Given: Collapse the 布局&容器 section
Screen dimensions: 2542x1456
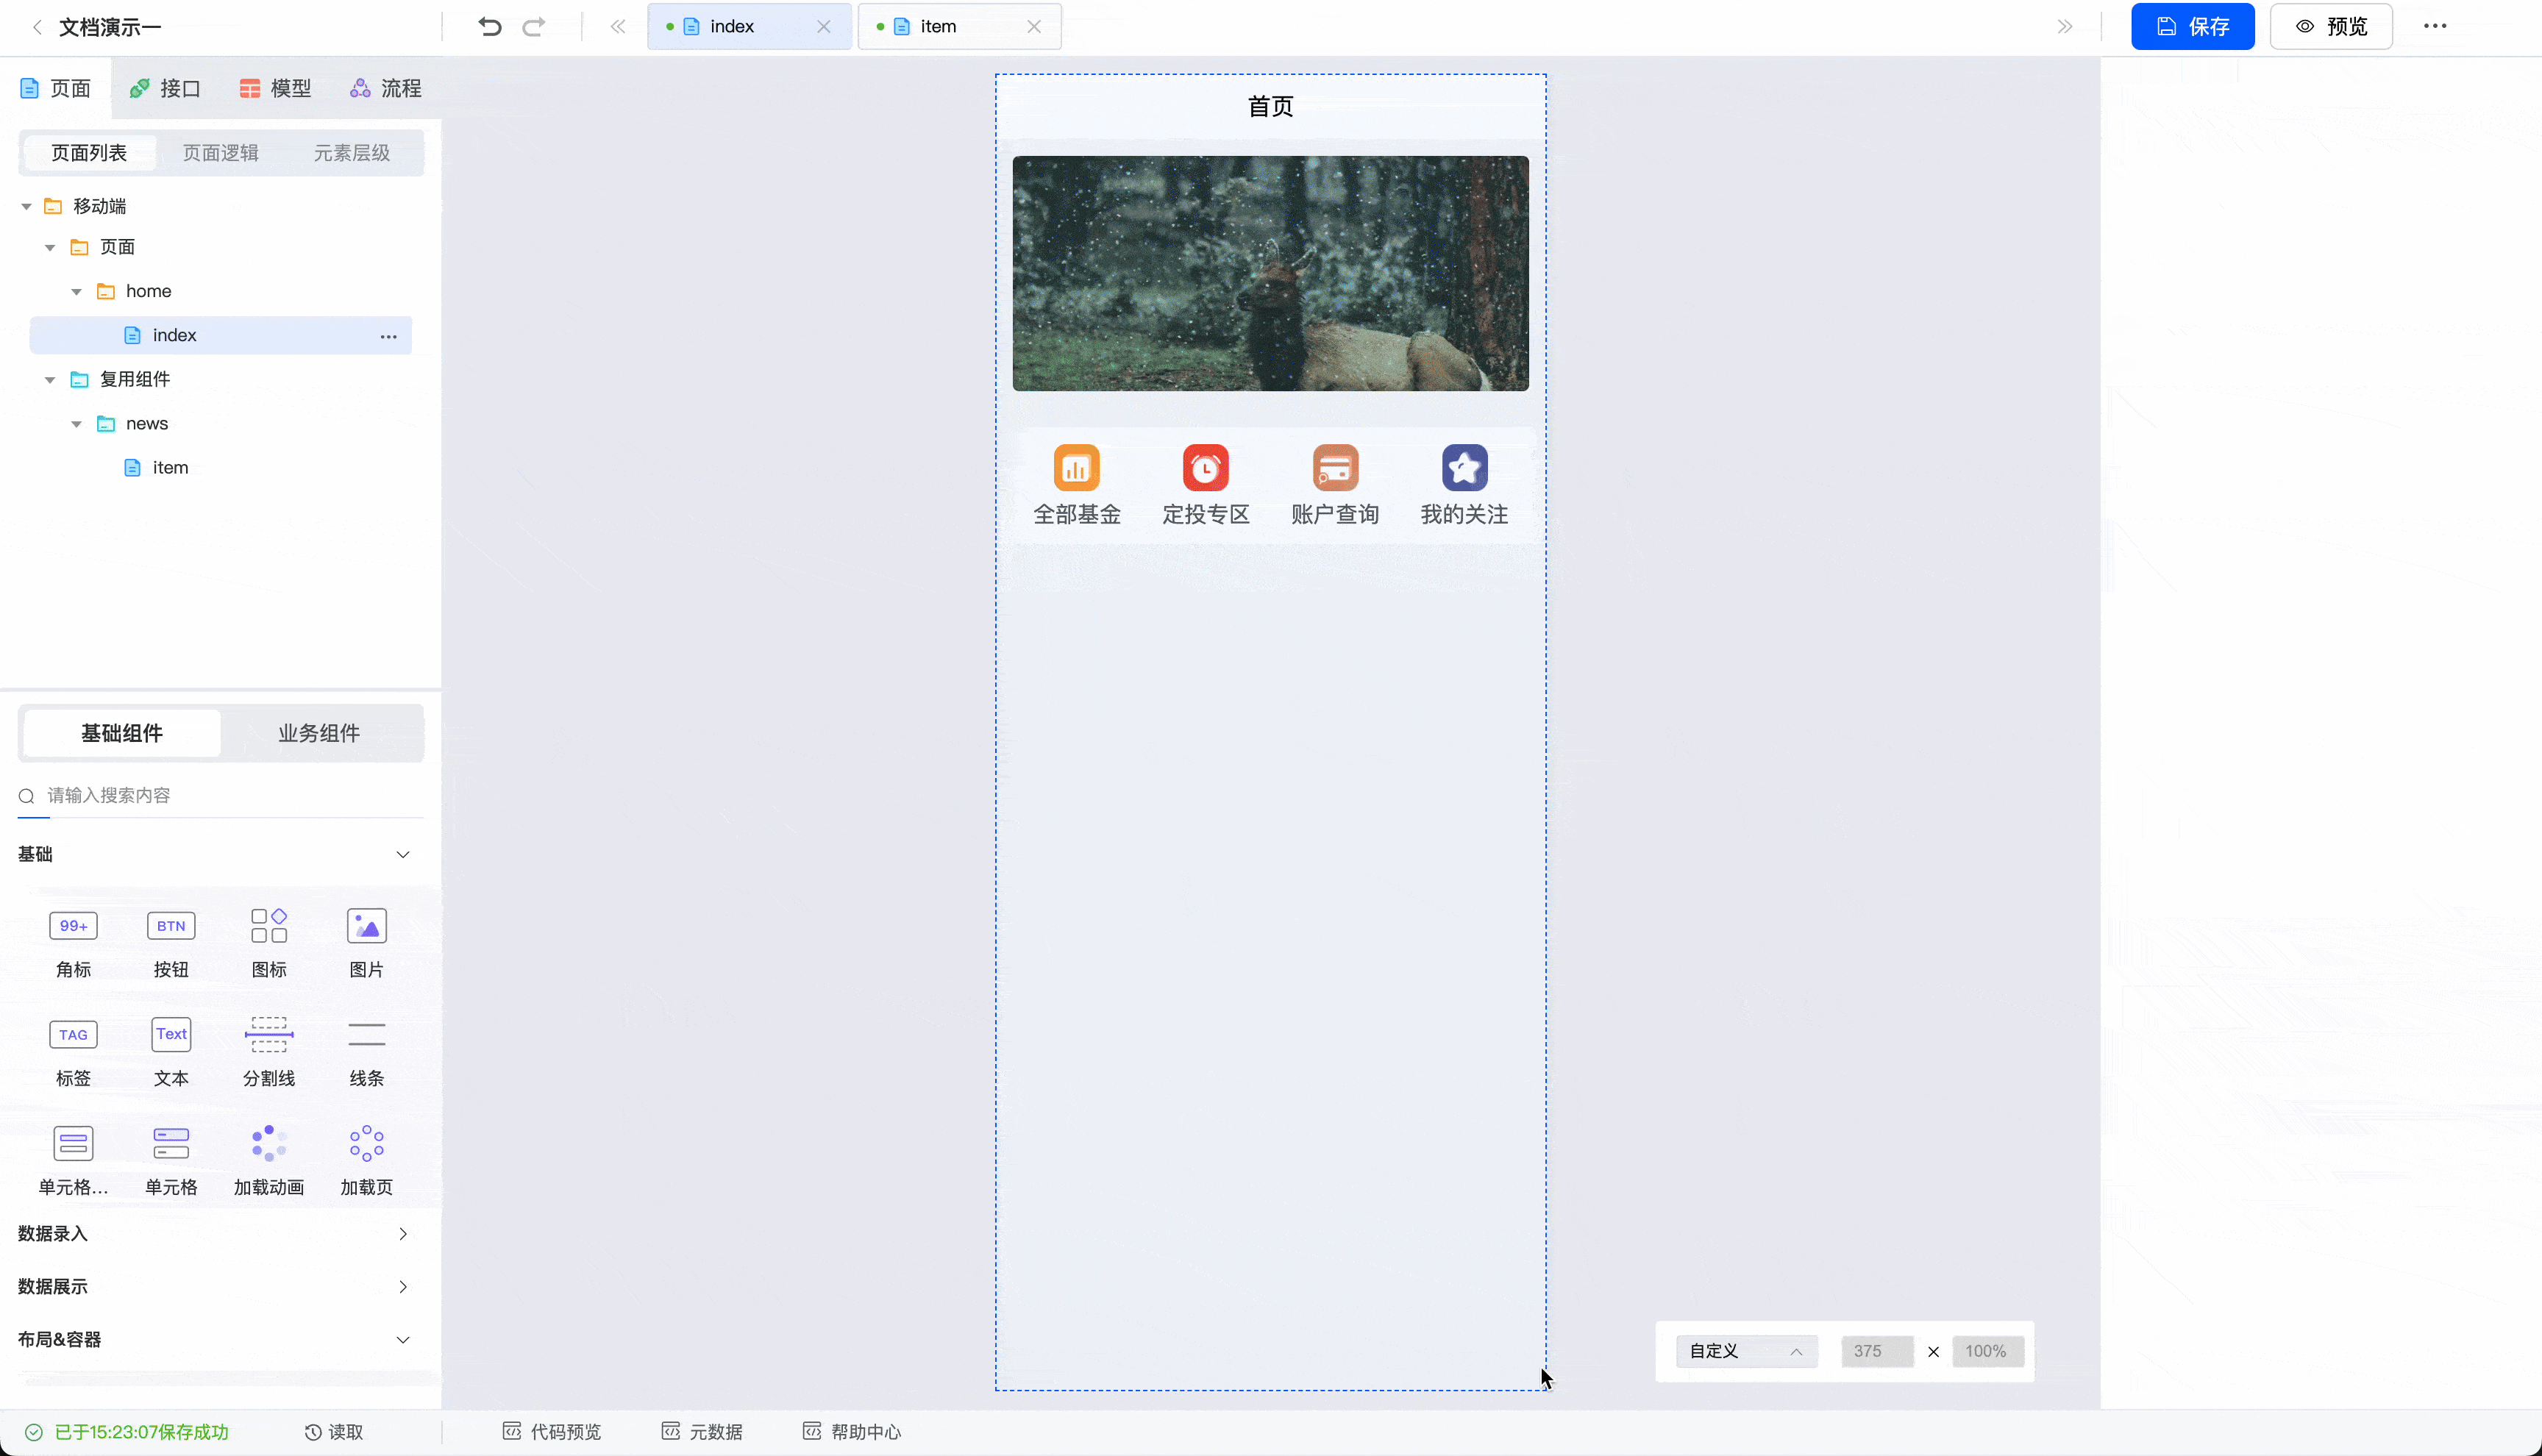Looking at the screenshot, I should [x=402, y=1339].
